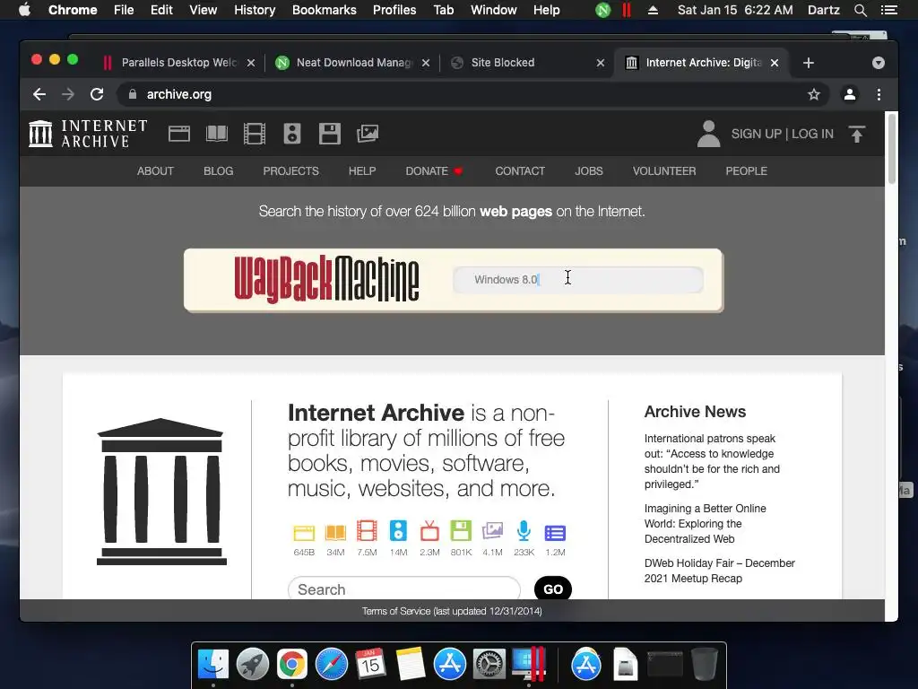This screenshot has width=918, height=689.
Task: Click the Chrome back arrow
Action: pyautogui.click(x=39, y=94)
